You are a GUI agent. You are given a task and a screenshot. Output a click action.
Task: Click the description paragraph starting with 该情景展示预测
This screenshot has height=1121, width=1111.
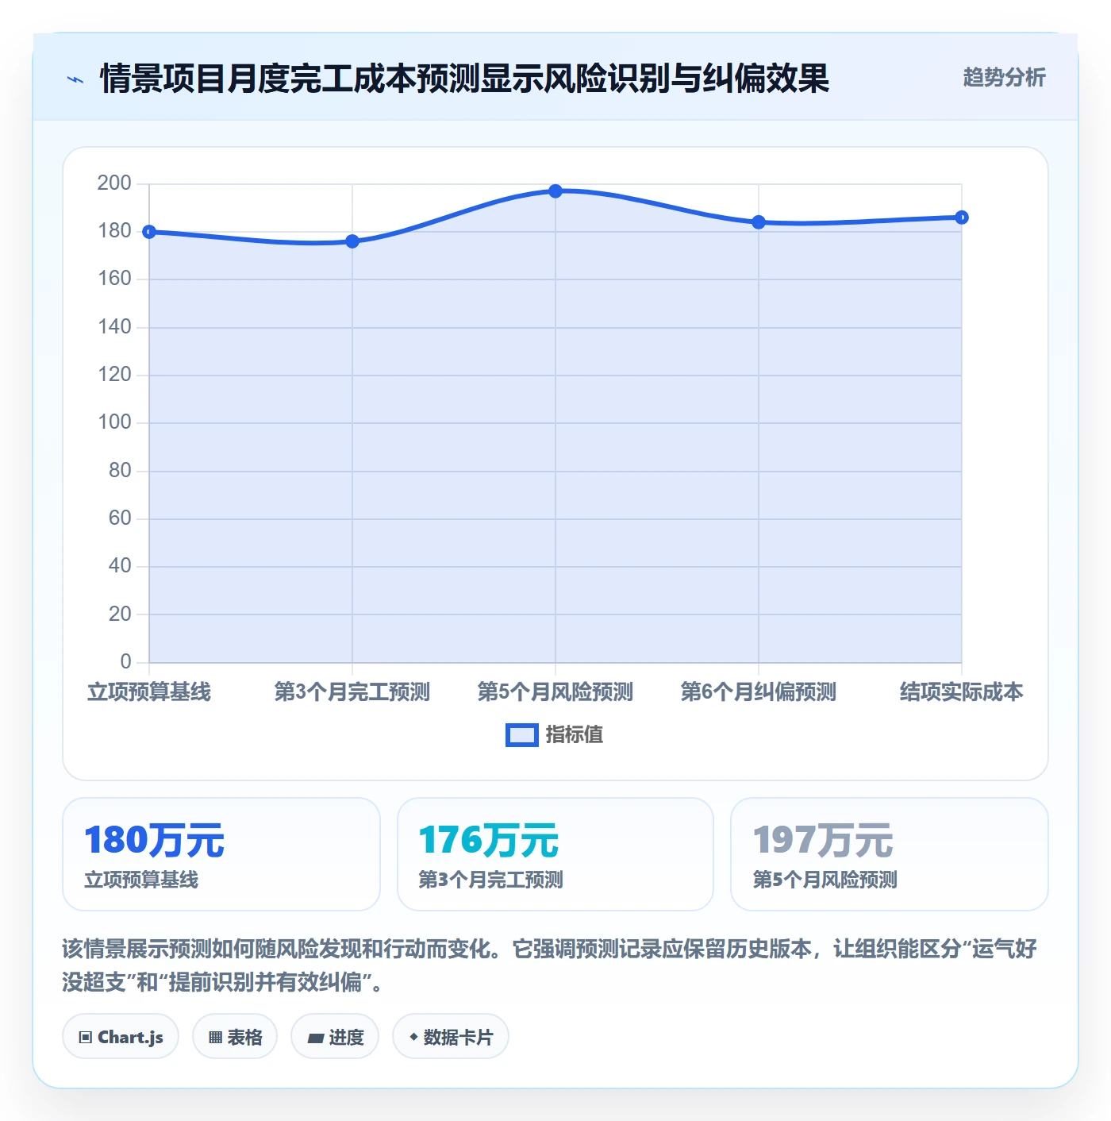pyautogui.click(x=549, y=965)
